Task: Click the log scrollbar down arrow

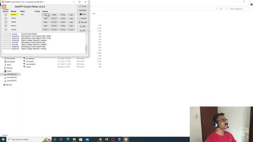Action: pos(86,52)
